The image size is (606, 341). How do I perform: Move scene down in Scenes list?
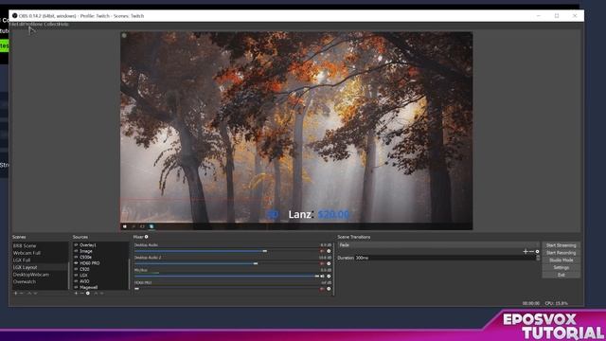pyautogui.click(x=36, y=294)
